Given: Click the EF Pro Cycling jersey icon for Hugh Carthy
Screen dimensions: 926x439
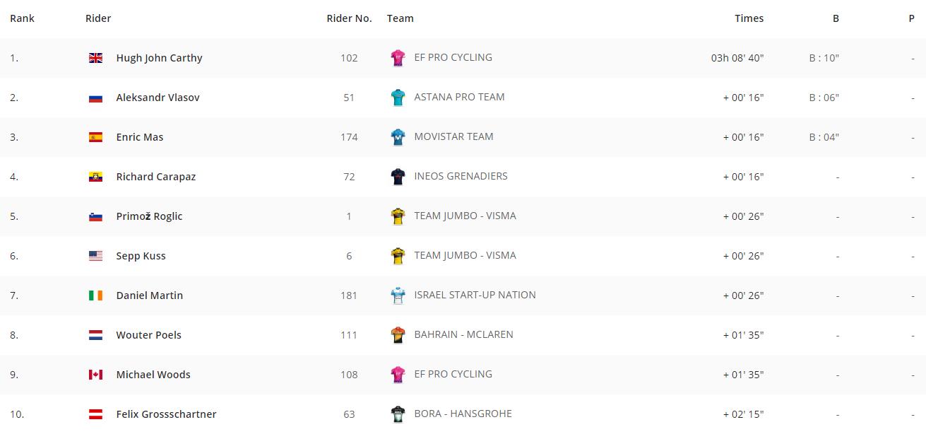Looking at the screenshot, I should (x=398, y=58).
